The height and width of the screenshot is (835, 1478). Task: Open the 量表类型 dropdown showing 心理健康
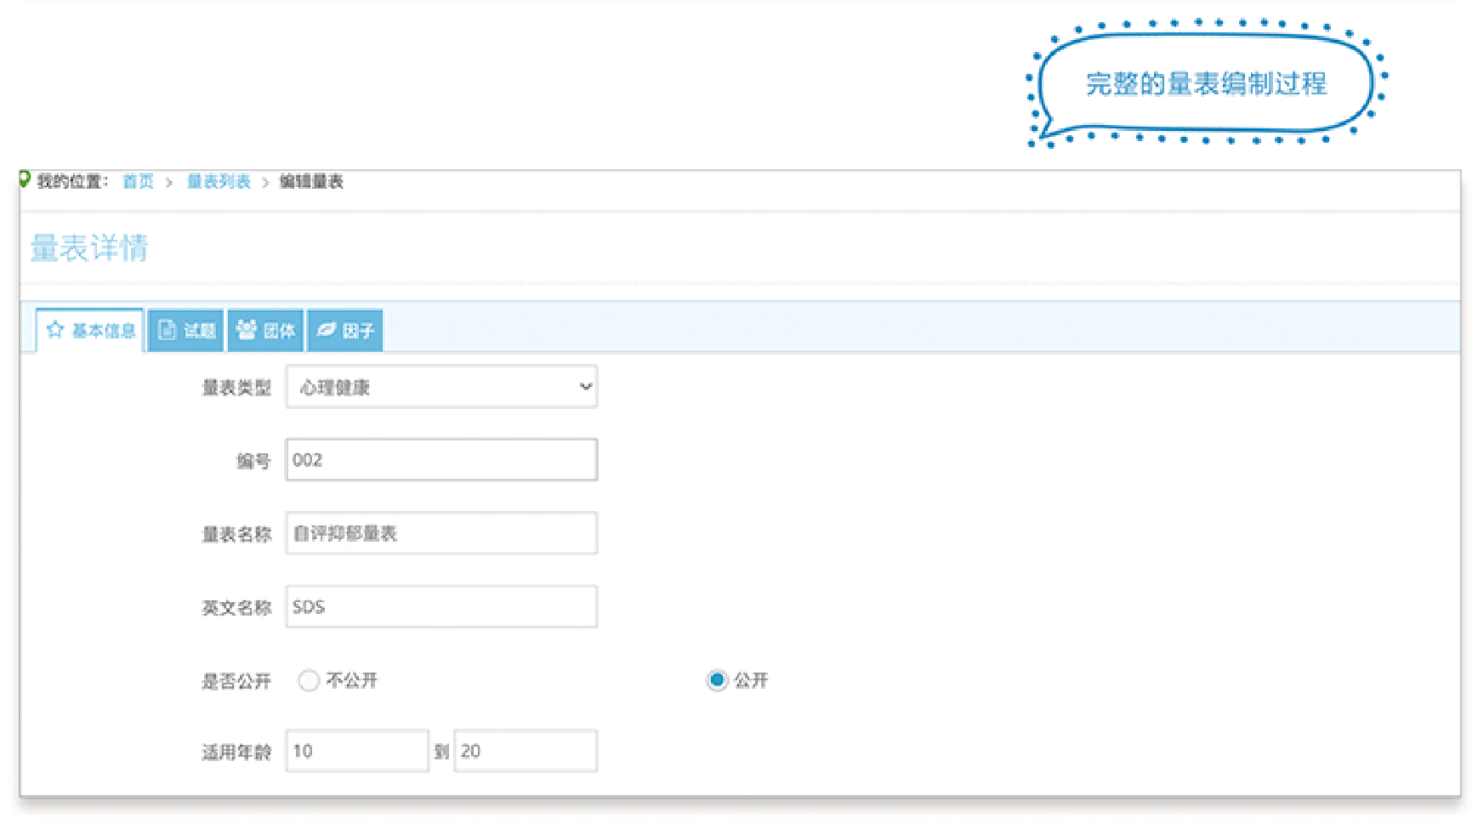[x=441, y=387]
